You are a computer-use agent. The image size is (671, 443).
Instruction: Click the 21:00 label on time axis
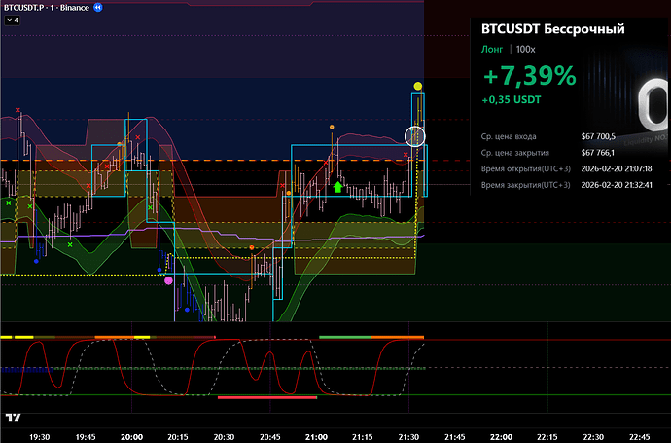click(x=315, y=437)
